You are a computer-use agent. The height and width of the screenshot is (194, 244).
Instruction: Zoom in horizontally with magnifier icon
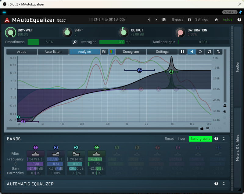point(208,128)
